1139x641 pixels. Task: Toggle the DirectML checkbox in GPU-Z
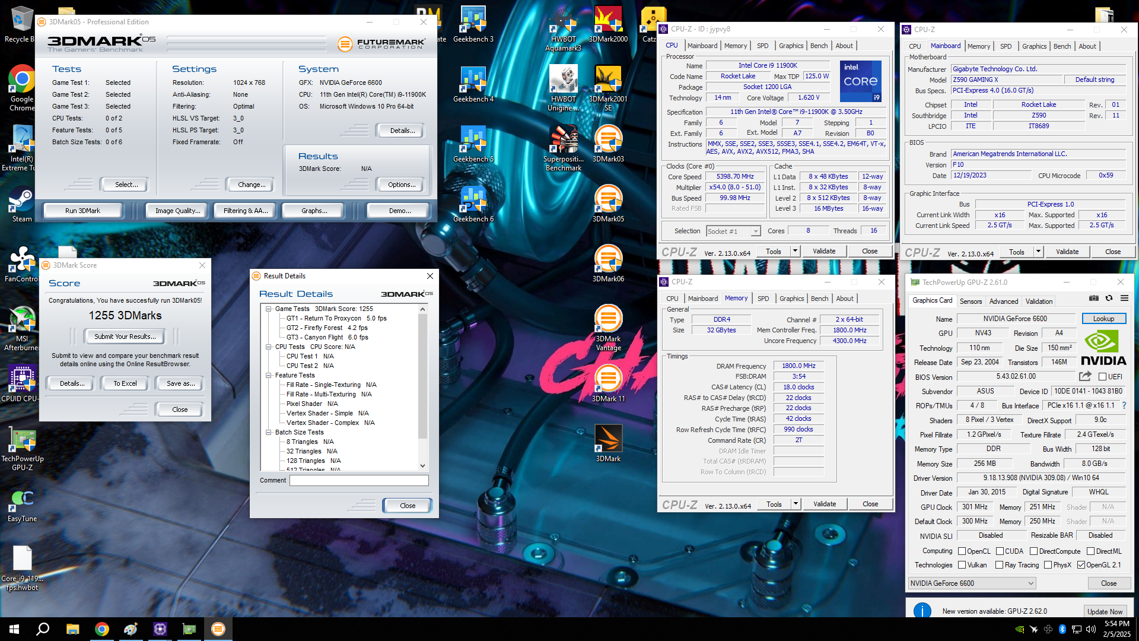click(1090, 551)
